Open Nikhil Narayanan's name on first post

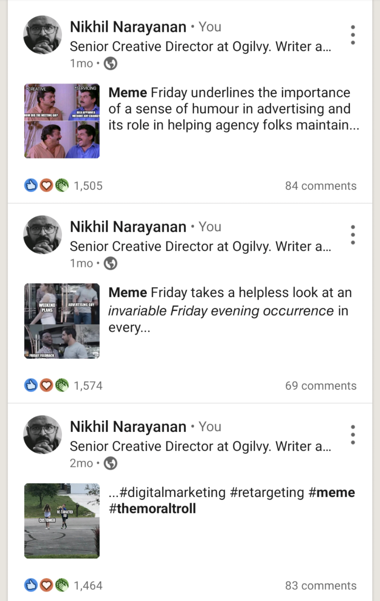pos(128,27)
